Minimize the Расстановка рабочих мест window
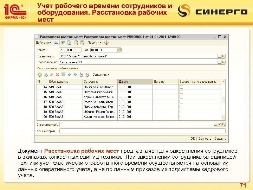This screenshot has height=190, width=253. 215,37
